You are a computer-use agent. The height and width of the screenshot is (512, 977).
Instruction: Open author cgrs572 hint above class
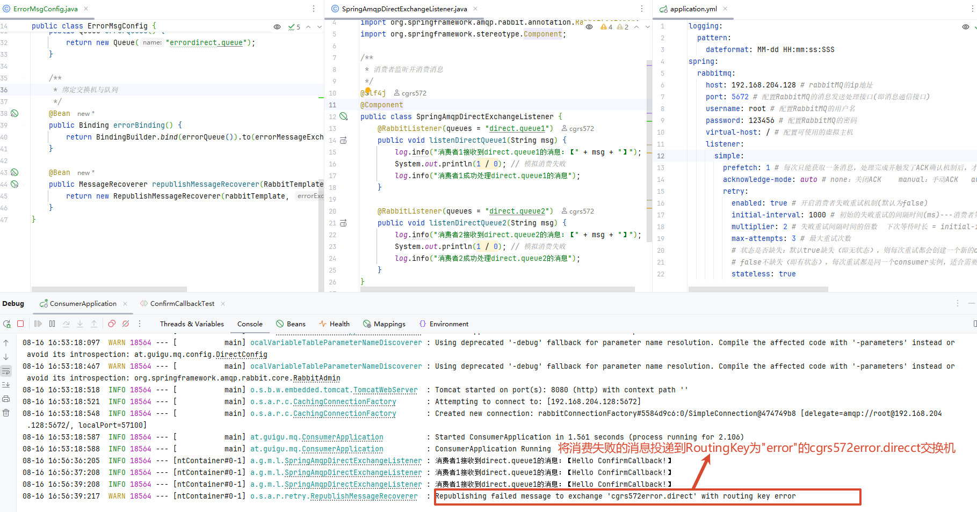point(410,93)
